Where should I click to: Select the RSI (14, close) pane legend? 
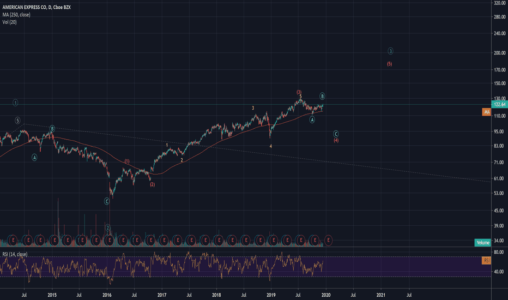(15, 254)
